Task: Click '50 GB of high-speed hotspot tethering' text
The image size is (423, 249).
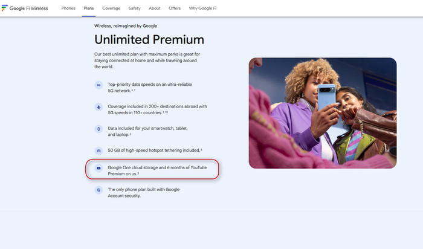Action: (155, 150)
